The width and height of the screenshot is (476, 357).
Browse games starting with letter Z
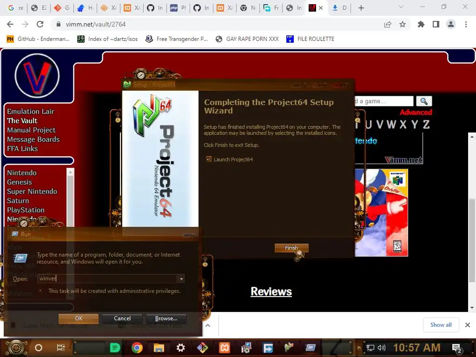coord(426,125)
